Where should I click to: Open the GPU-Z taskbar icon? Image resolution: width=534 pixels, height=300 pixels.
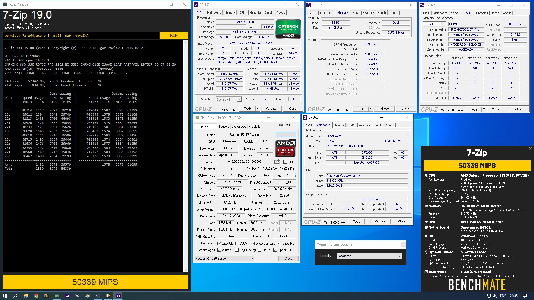click(57, 296)
